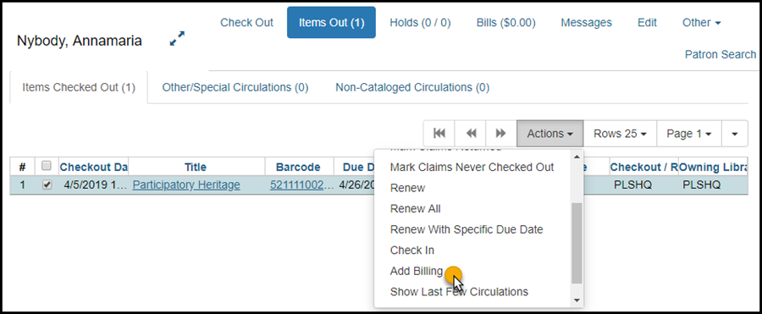Open the Actions dropdown
Screen dimensions: 762x314
549,133
